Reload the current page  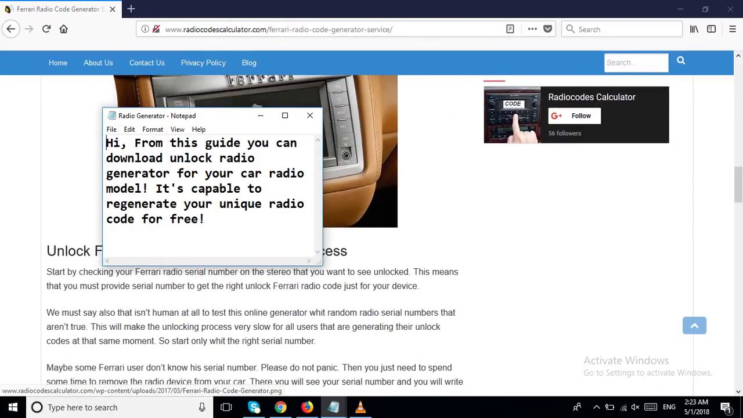(46, 29)
